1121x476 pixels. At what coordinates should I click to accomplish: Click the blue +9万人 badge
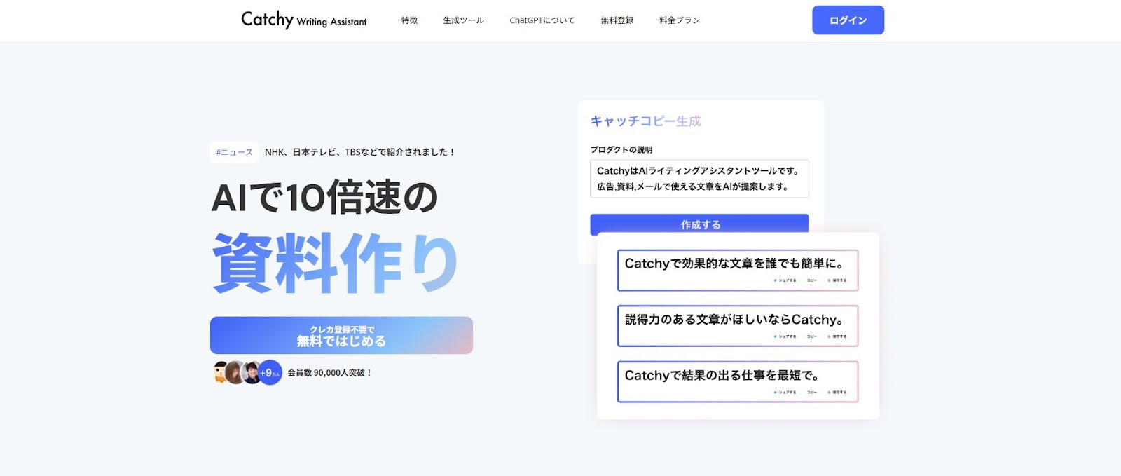(x=270, y=373)
